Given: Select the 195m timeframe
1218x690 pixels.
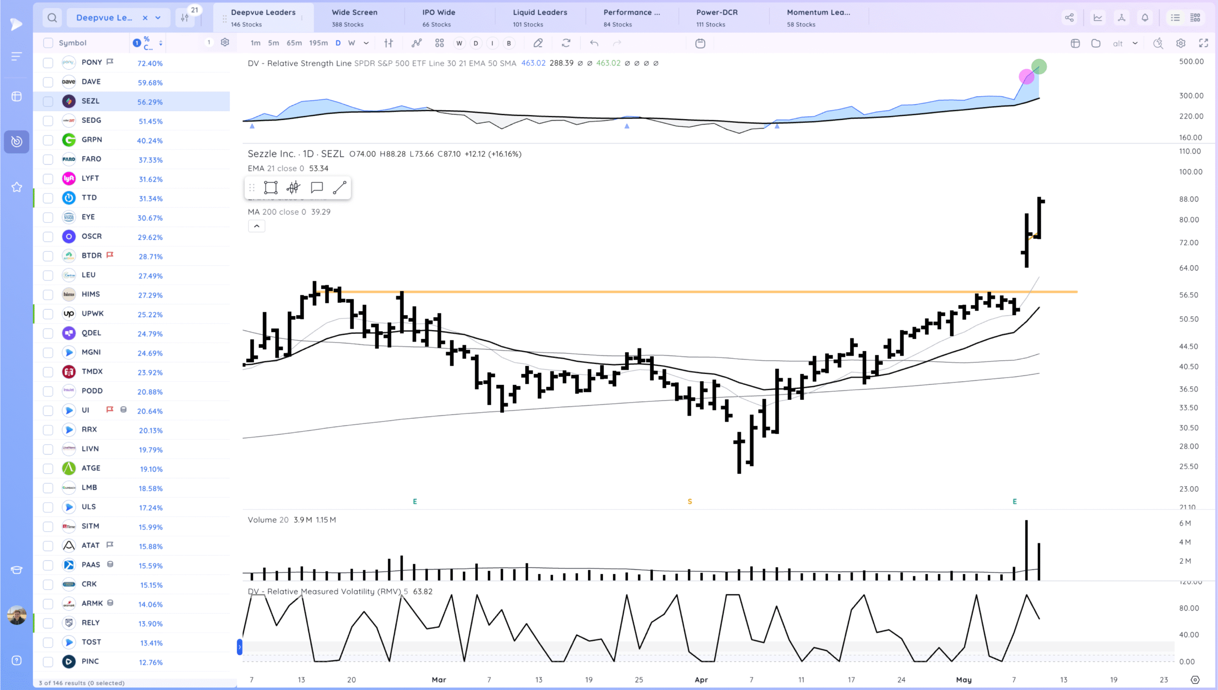Looking at the screenshot, I should 318,43.
